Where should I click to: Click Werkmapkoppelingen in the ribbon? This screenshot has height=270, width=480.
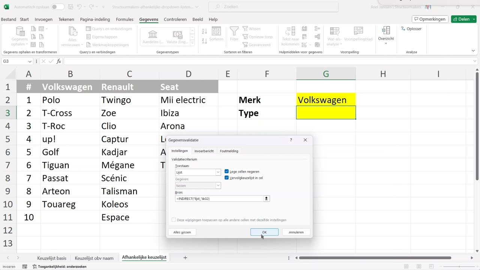[x=107, y=45]
